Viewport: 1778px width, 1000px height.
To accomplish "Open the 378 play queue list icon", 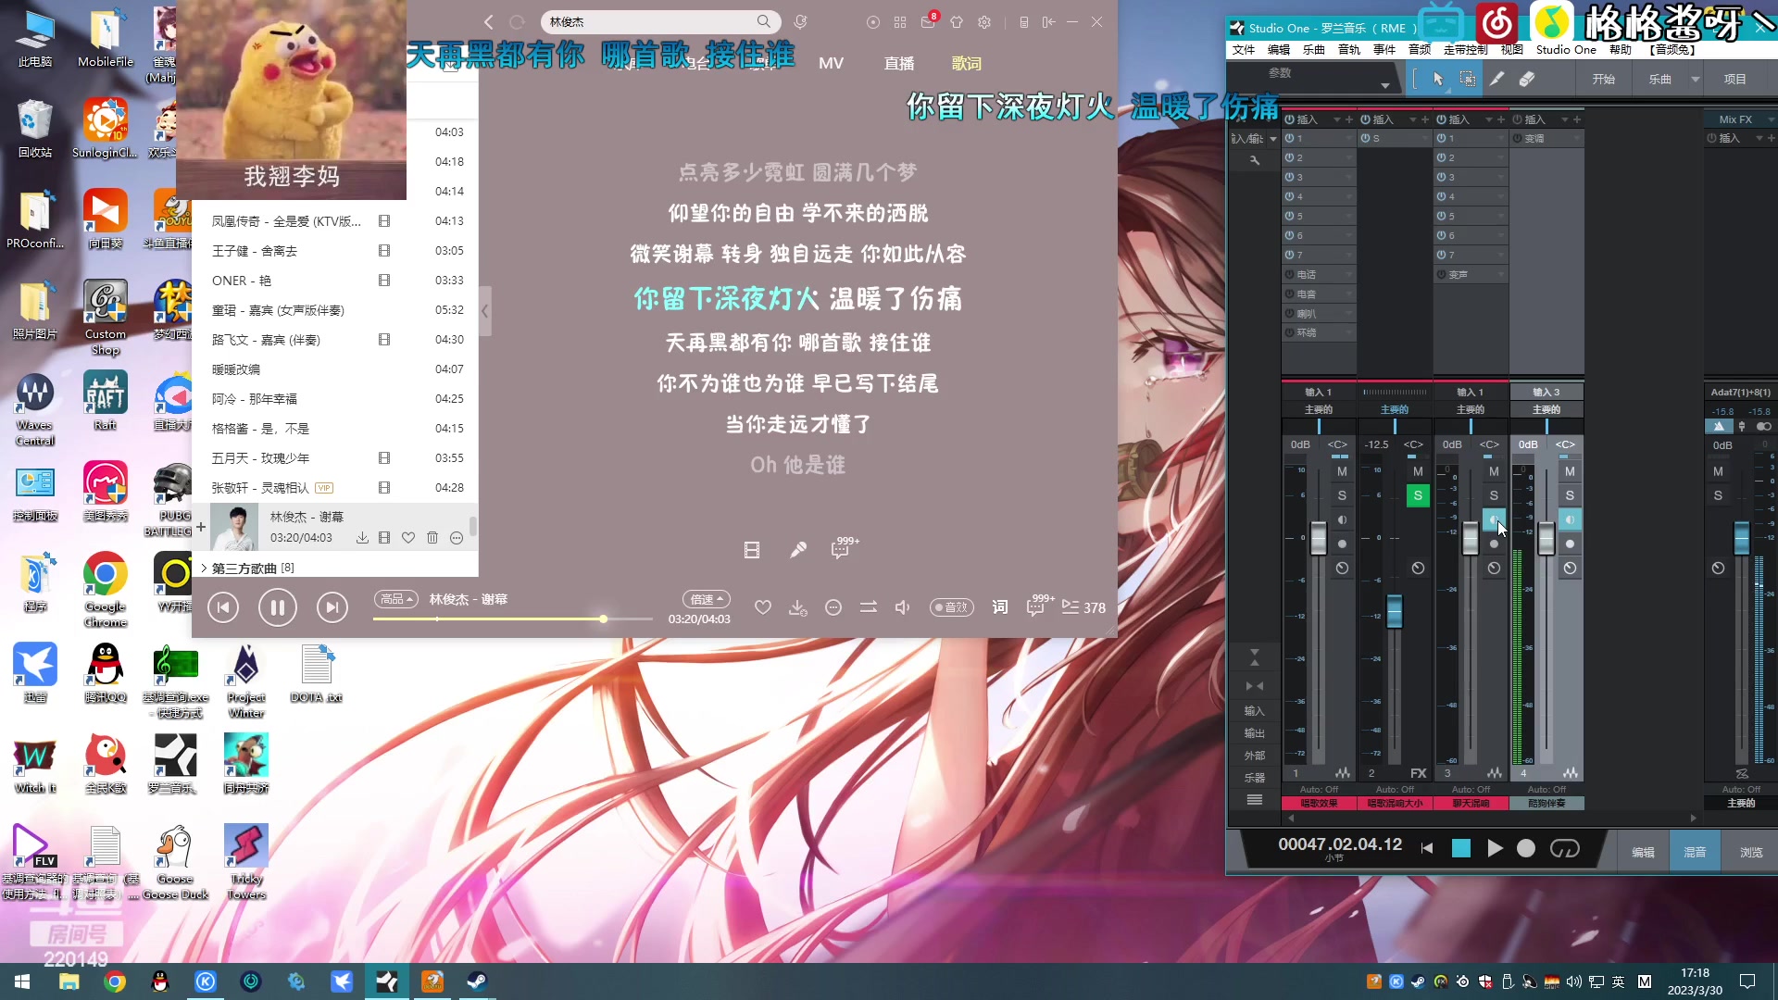I will [1083, 607].
